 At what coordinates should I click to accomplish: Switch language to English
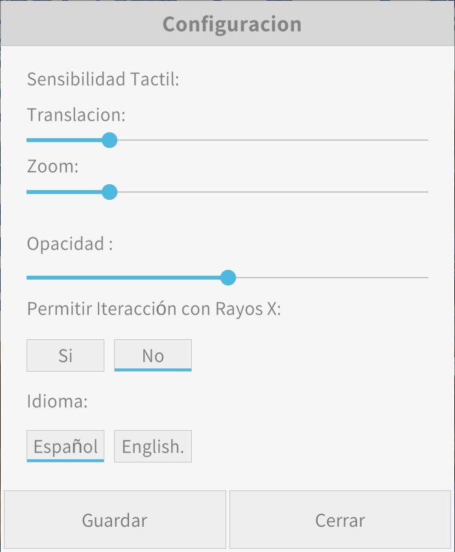(153, 446)
